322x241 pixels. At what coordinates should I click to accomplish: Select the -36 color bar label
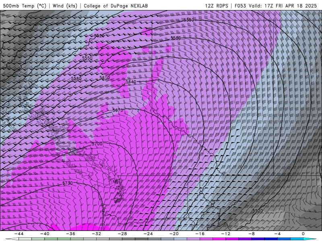(x=70, y=234)
